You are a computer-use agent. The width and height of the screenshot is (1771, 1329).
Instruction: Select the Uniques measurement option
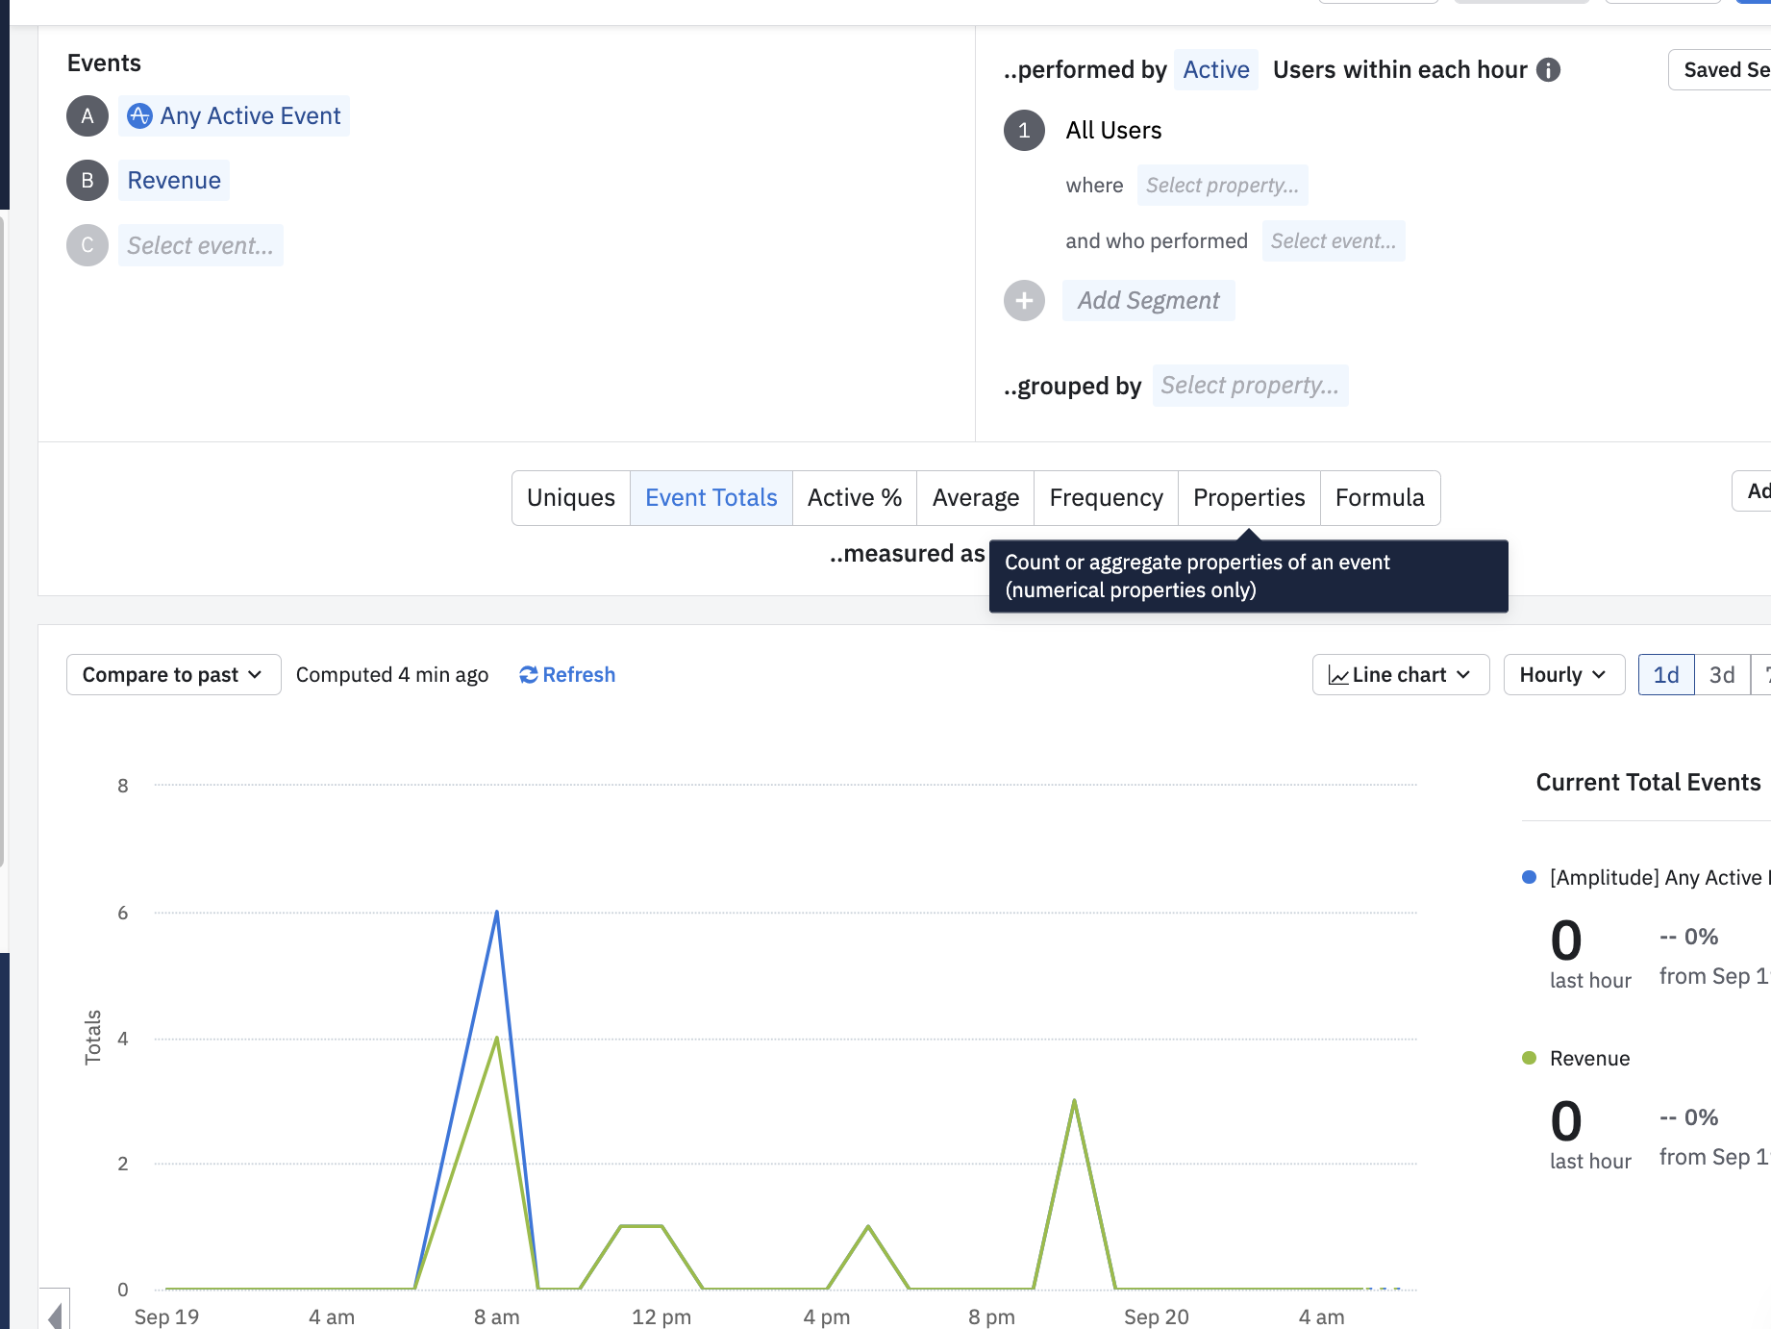pyautogui.click(x=571, y=498)
